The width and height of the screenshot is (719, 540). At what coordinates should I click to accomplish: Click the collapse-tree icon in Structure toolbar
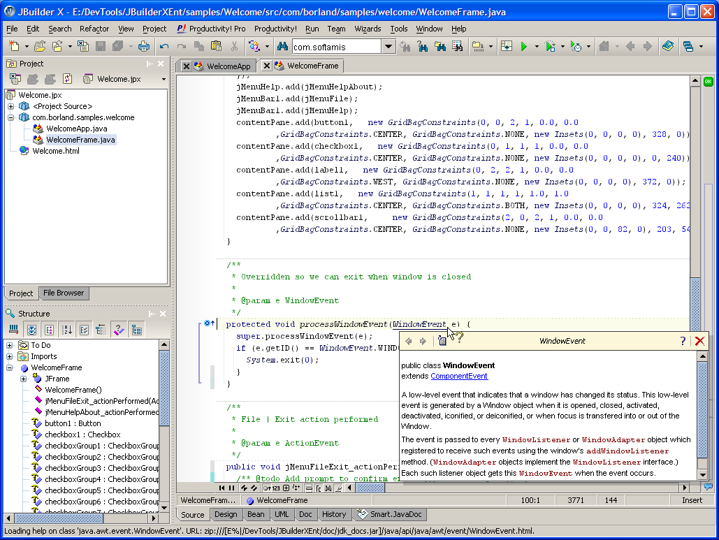click(101, 330)
